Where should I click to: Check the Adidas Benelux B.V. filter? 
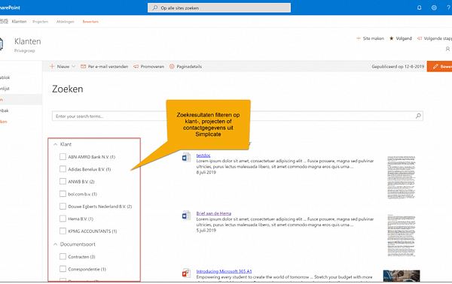[63, 169]
